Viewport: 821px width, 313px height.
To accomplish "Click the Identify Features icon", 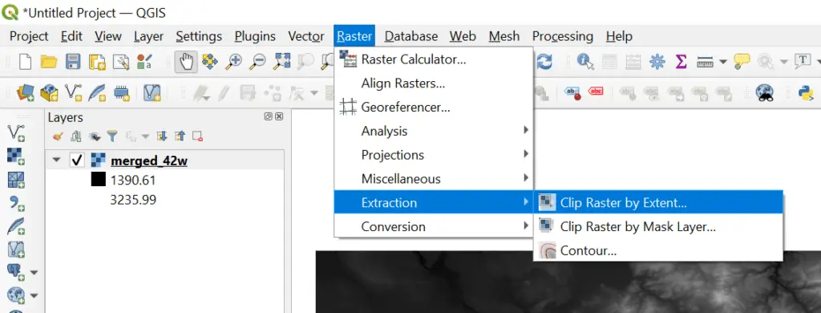I will [x=585, y=62].
